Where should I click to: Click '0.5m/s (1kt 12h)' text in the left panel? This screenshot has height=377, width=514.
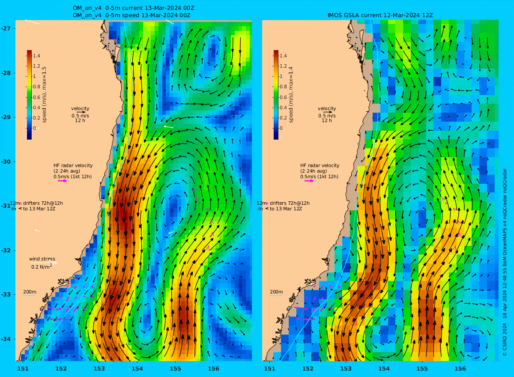click(x=73, y=177)
